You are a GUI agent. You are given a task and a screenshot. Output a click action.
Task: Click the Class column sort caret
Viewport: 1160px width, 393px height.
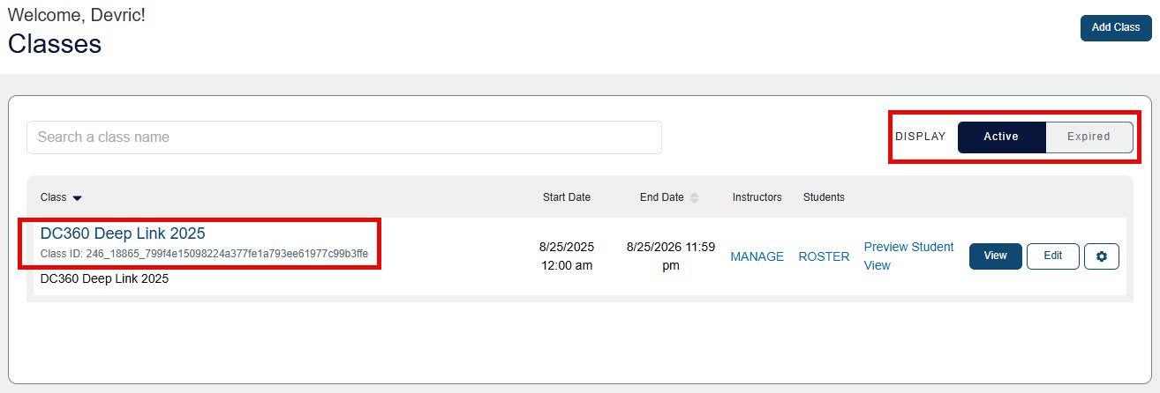pyautogui.click(x=77, y=198)
